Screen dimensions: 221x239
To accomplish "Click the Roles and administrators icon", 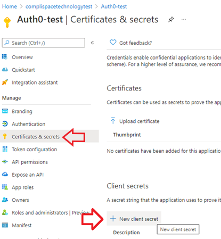I will tap(5, 212).
